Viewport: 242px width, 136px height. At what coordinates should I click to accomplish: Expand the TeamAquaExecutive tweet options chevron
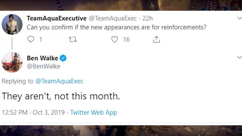pyautogui.click(x=239, y=19)
